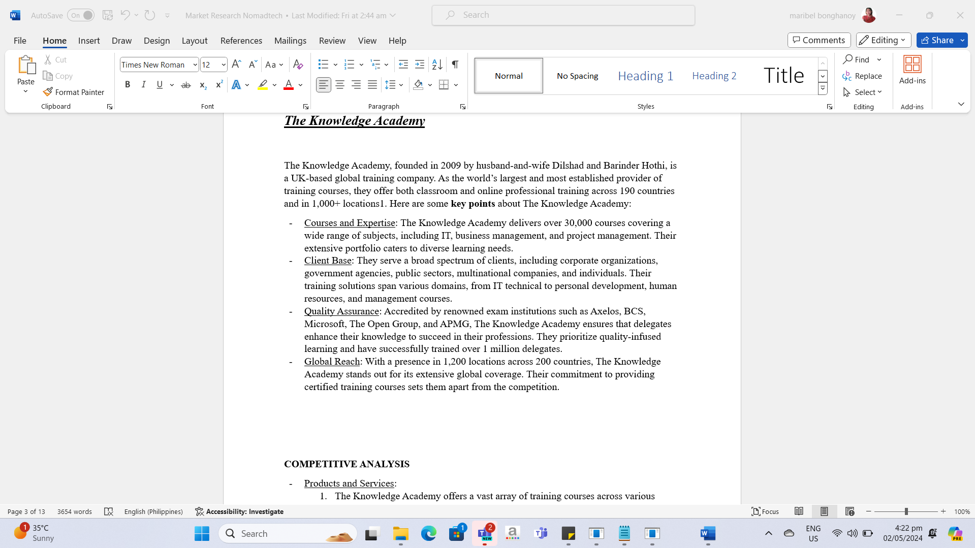Click the Share button
This screenshot has width=975, height=548.
tap(937, 40)
